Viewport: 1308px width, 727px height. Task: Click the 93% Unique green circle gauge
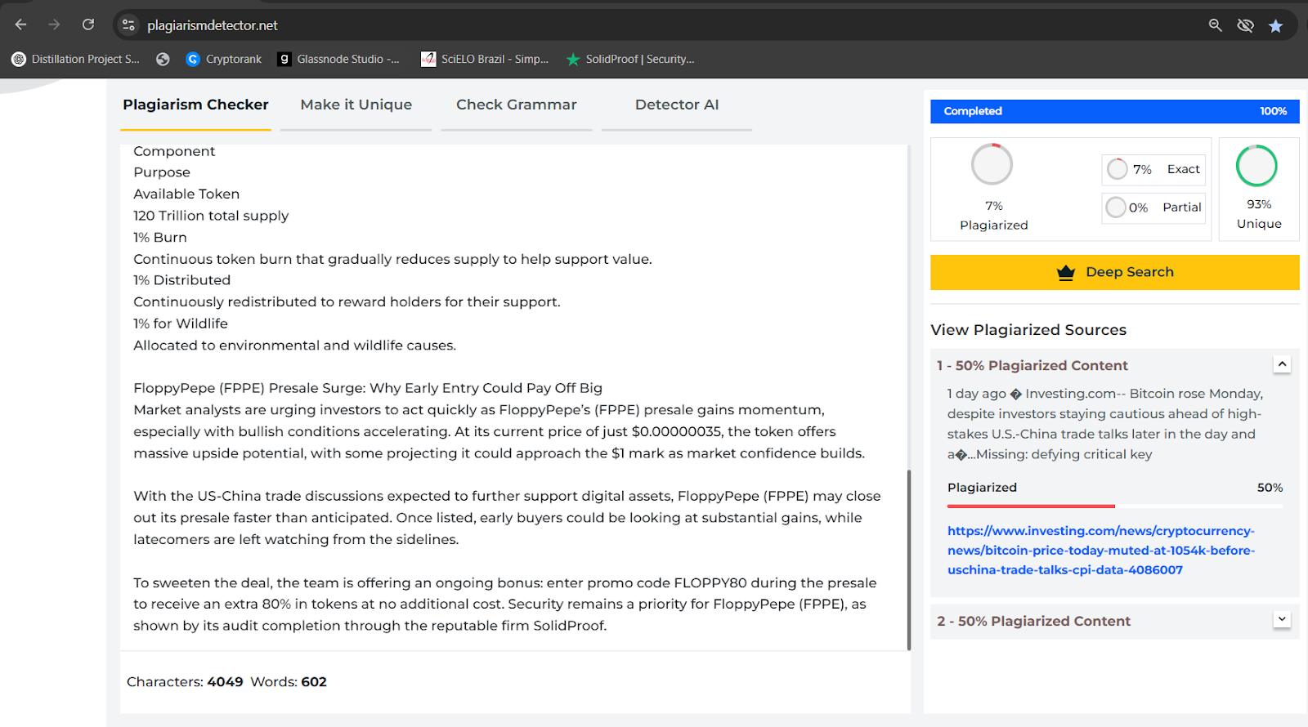(1256, 166)
